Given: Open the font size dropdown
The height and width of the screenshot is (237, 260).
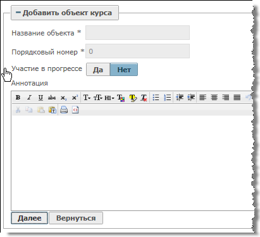Looking at the screenshot, I should click(x=98, y=98).
